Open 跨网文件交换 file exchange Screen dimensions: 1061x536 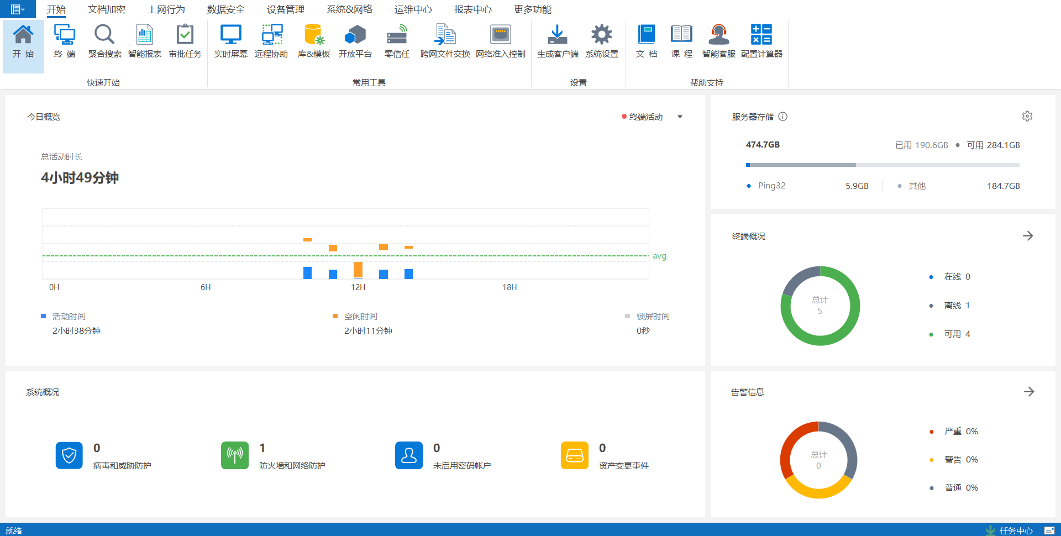[445, 41]
